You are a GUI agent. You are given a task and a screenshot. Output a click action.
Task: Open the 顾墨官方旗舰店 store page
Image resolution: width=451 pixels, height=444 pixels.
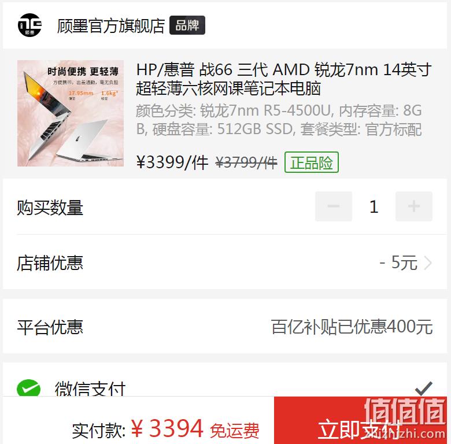coord(111,25)
